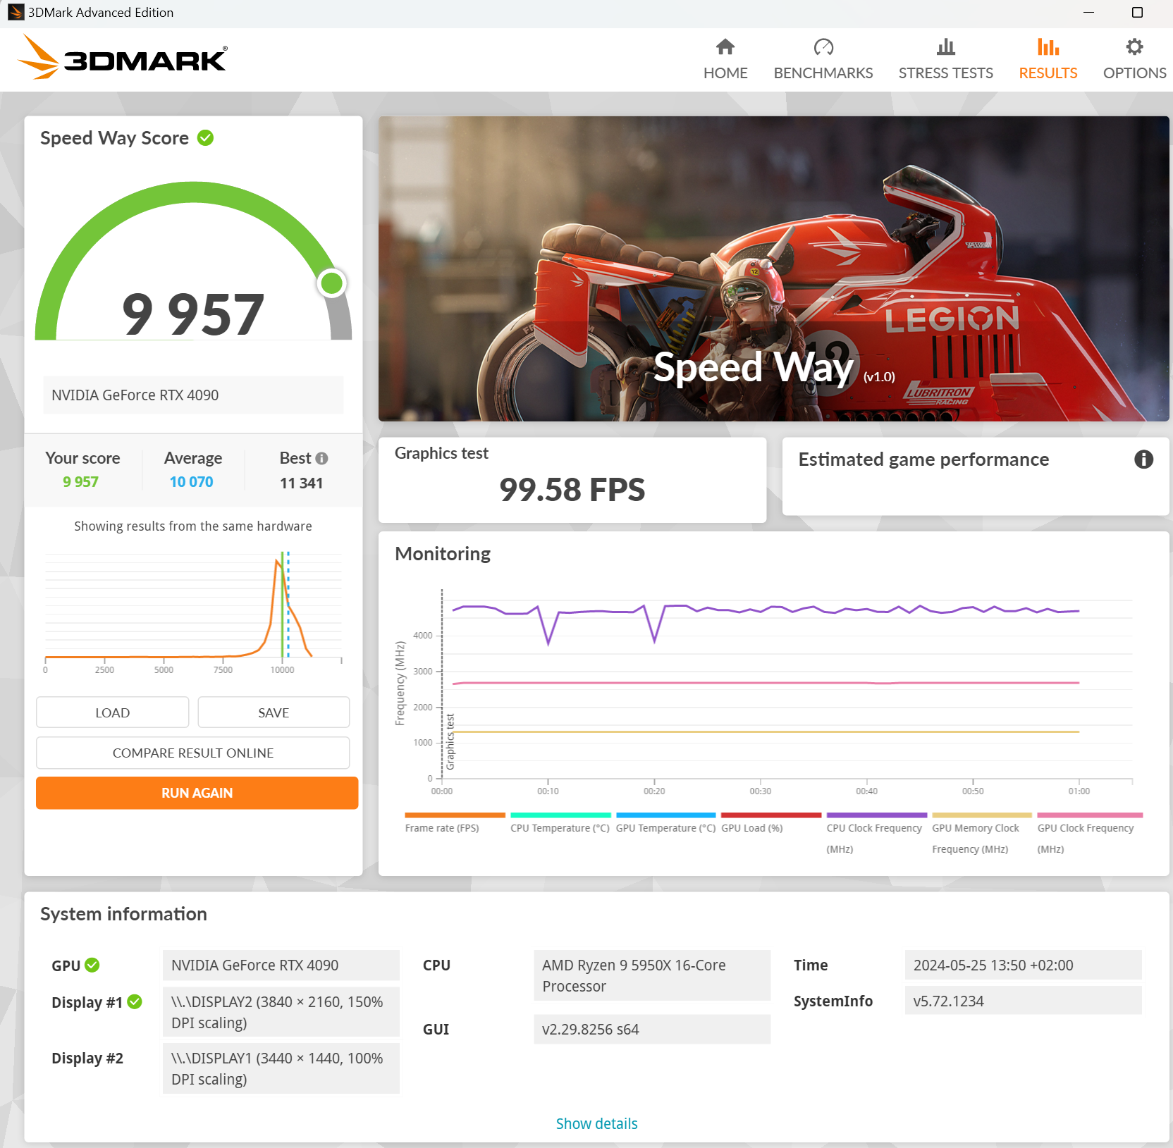Click the green checkmark next to Display #1
This screenshot has width=1173, height=1148.
pos(135,1001)
